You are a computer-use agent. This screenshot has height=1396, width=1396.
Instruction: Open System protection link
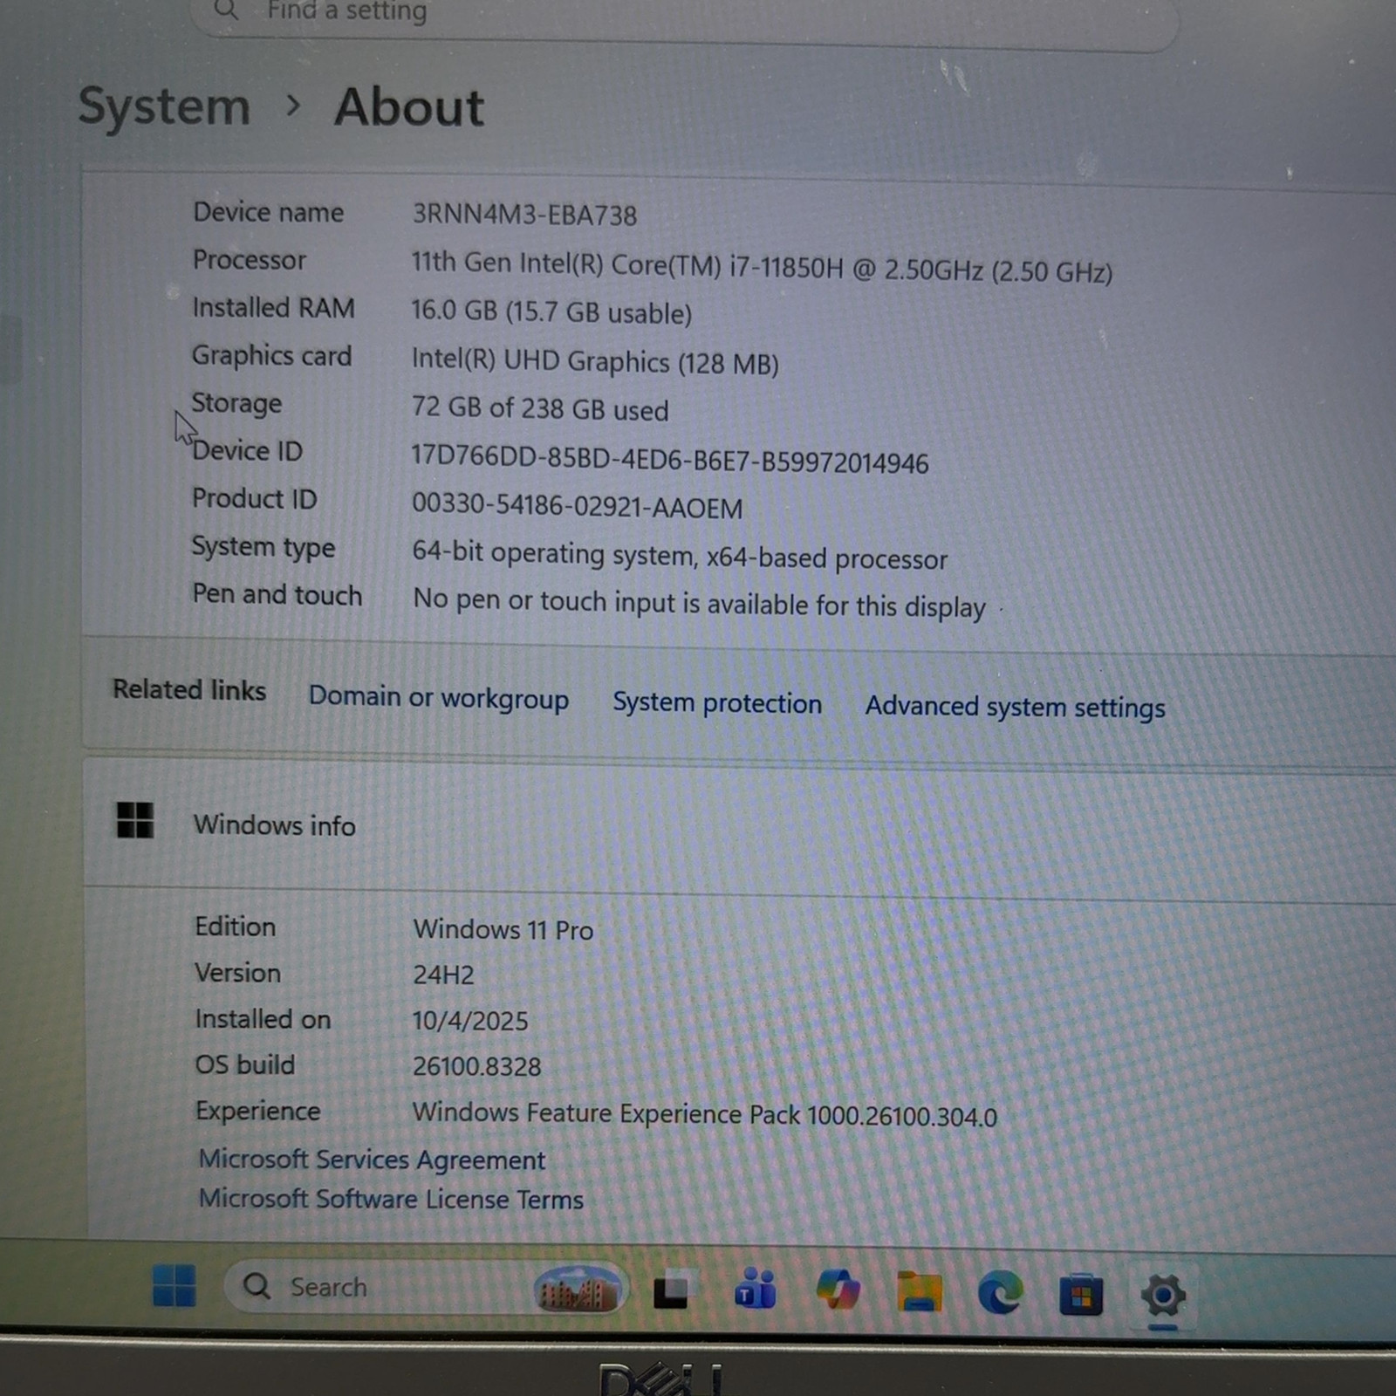717,702
